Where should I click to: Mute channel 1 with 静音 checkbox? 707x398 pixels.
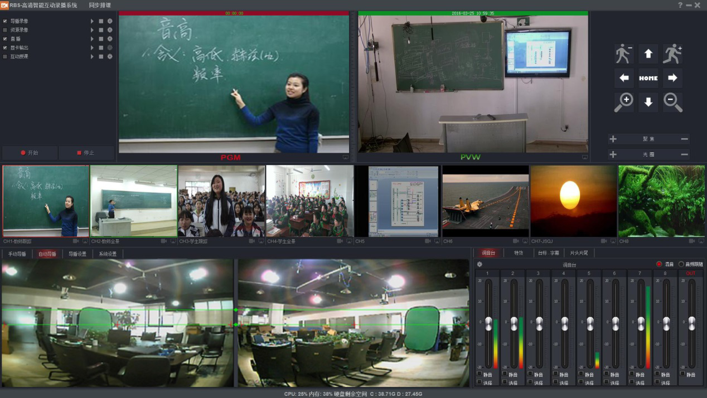480,374
